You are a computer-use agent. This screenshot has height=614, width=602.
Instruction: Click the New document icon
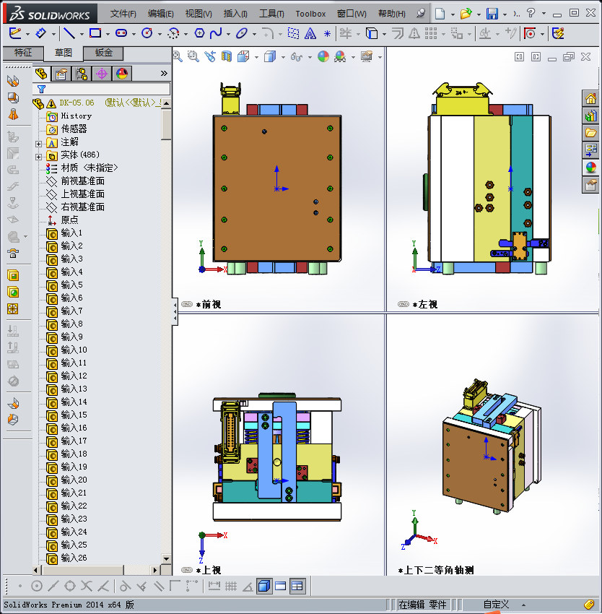(x=440, y=14)
